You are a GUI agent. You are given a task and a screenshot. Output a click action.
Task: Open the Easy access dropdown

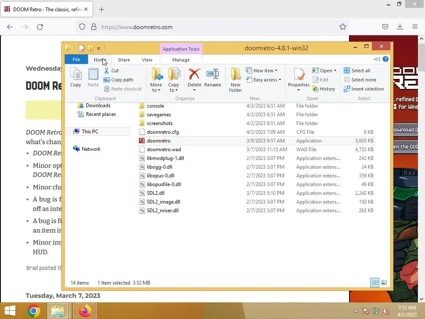(x=264, y=80)
